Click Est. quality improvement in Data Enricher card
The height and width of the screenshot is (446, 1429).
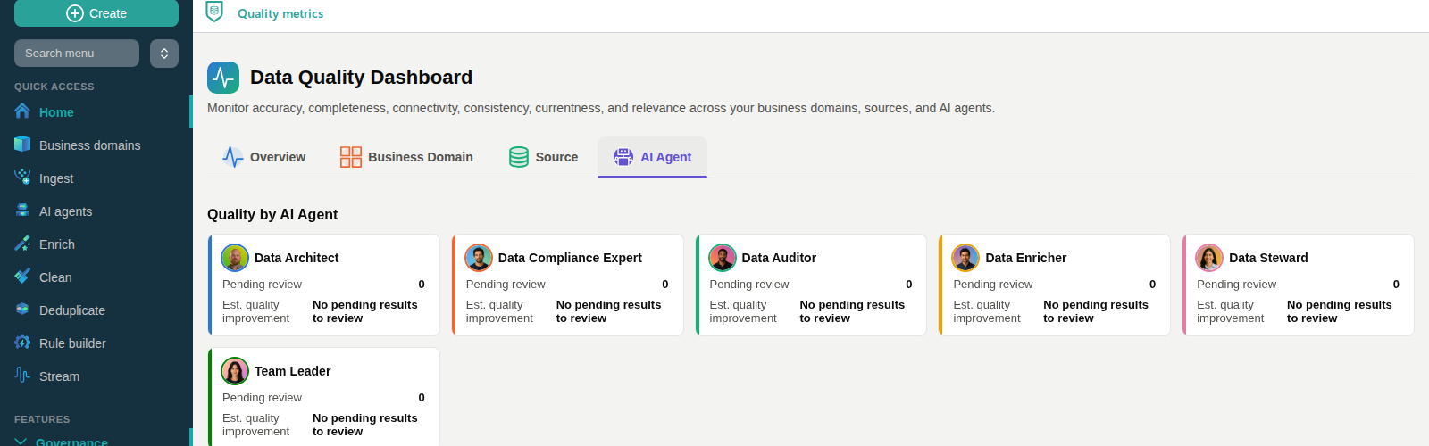987,311
